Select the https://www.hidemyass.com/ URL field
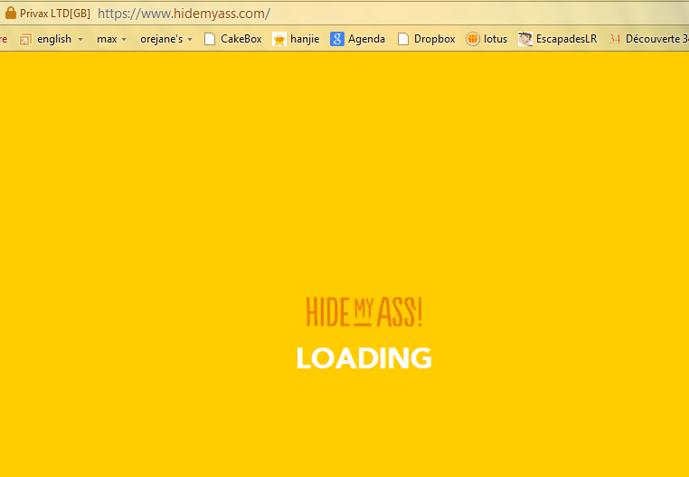The width and height of the screenshot is (689, 477). [184, 14]
